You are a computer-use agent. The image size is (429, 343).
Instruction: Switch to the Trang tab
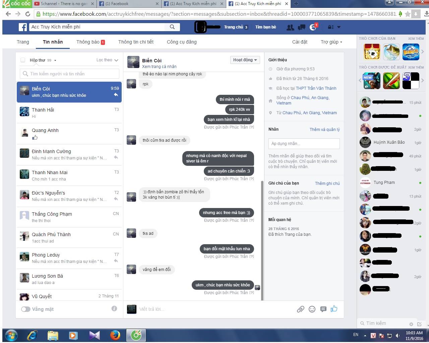[x=23, y=42]
